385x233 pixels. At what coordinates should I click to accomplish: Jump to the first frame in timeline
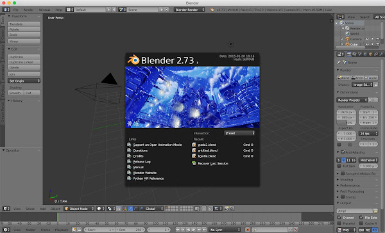178,230
